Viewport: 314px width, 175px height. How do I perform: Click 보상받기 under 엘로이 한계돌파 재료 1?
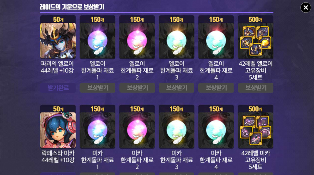97,88
